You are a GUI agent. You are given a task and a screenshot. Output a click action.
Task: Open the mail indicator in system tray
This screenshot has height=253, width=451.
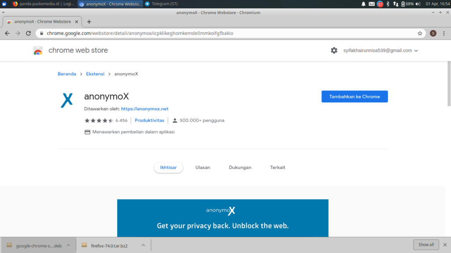tap(372, 4)
